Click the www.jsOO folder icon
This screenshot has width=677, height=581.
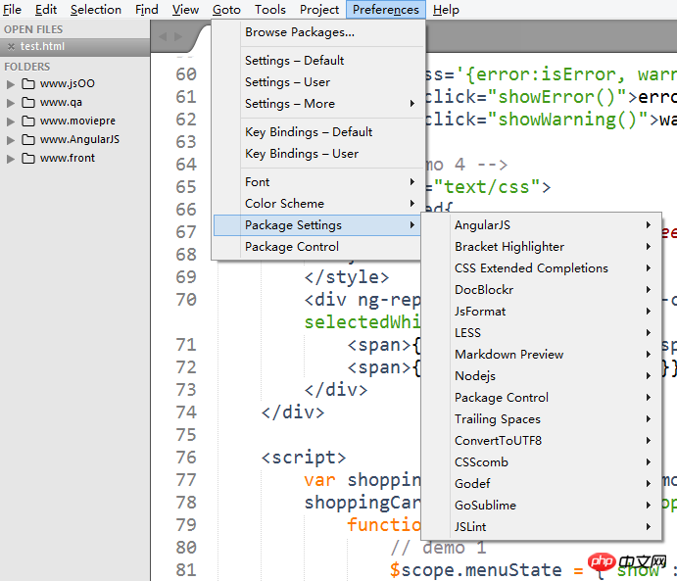[28, 83]
